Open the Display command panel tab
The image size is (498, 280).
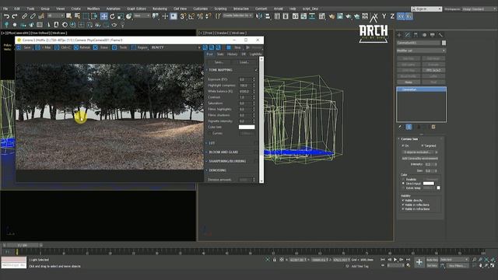(433, 35)
